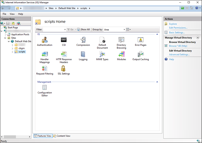Click the Show All button
The width and height of the screenshot is (202, 143).
84,29
